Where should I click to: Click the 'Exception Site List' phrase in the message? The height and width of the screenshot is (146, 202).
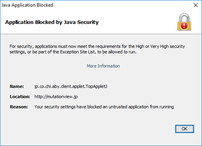coord(77,52)
